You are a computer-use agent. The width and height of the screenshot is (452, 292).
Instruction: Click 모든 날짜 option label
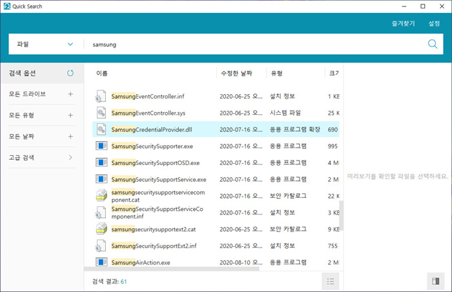pyautogui.click(x=21, y=137)
